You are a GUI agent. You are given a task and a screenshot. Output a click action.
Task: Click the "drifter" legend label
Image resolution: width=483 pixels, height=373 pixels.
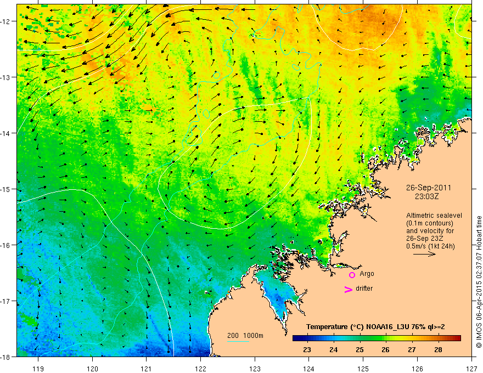tap(364, 289)
